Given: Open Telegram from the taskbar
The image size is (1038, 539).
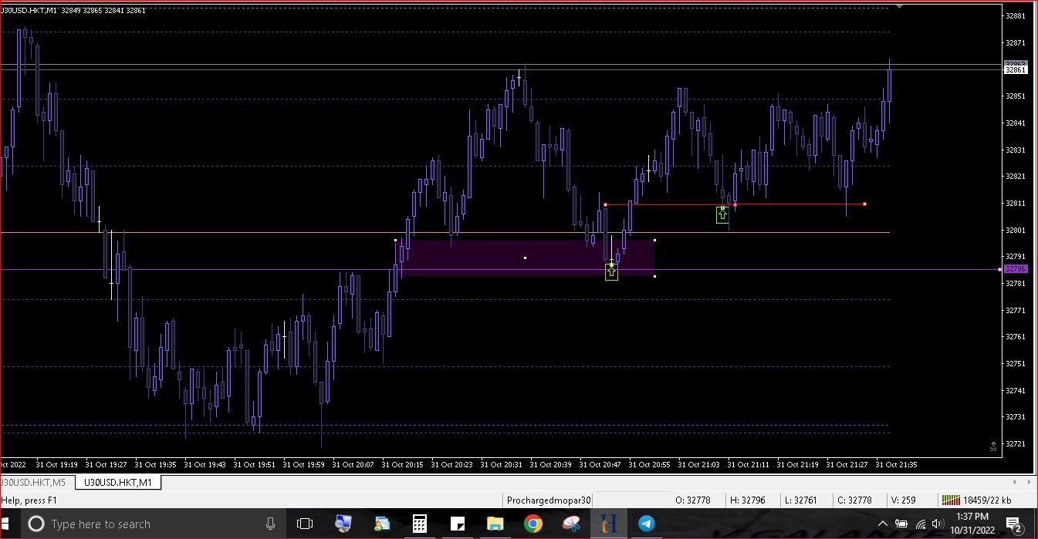Looking at the screenshot, I should click(x=646, y=524).
